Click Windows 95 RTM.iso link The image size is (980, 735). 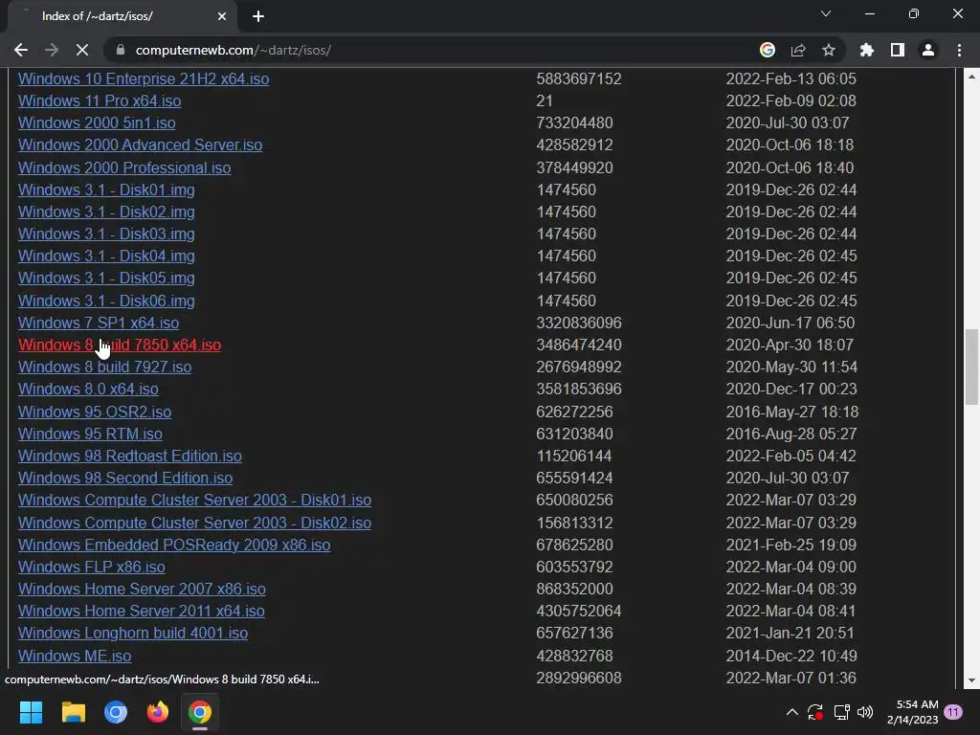[x=90, y=434]
